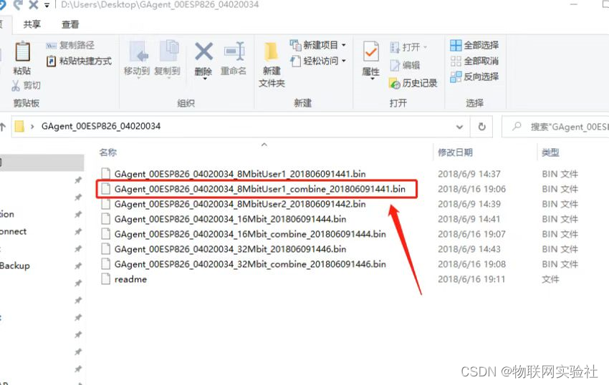Open the Properties (属性) dropdown arrow
This screenshot has width=609, height=385.
coord(372,79)
